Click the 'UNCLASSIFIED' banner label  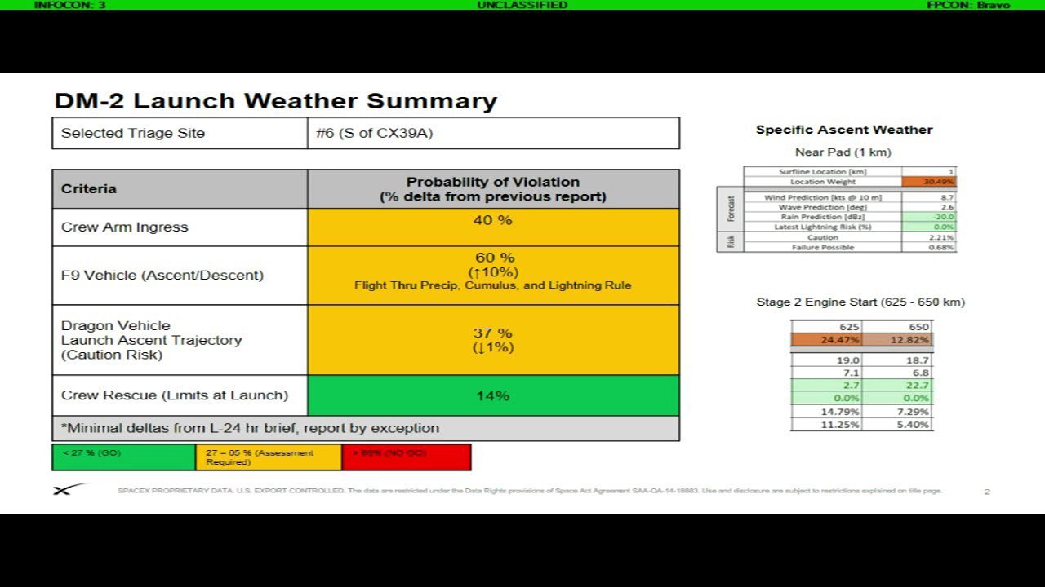(x=522, y=5)
